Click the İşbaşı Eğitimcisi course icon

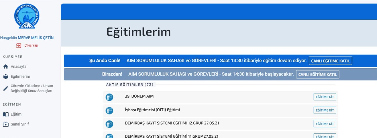click(109, 110)
